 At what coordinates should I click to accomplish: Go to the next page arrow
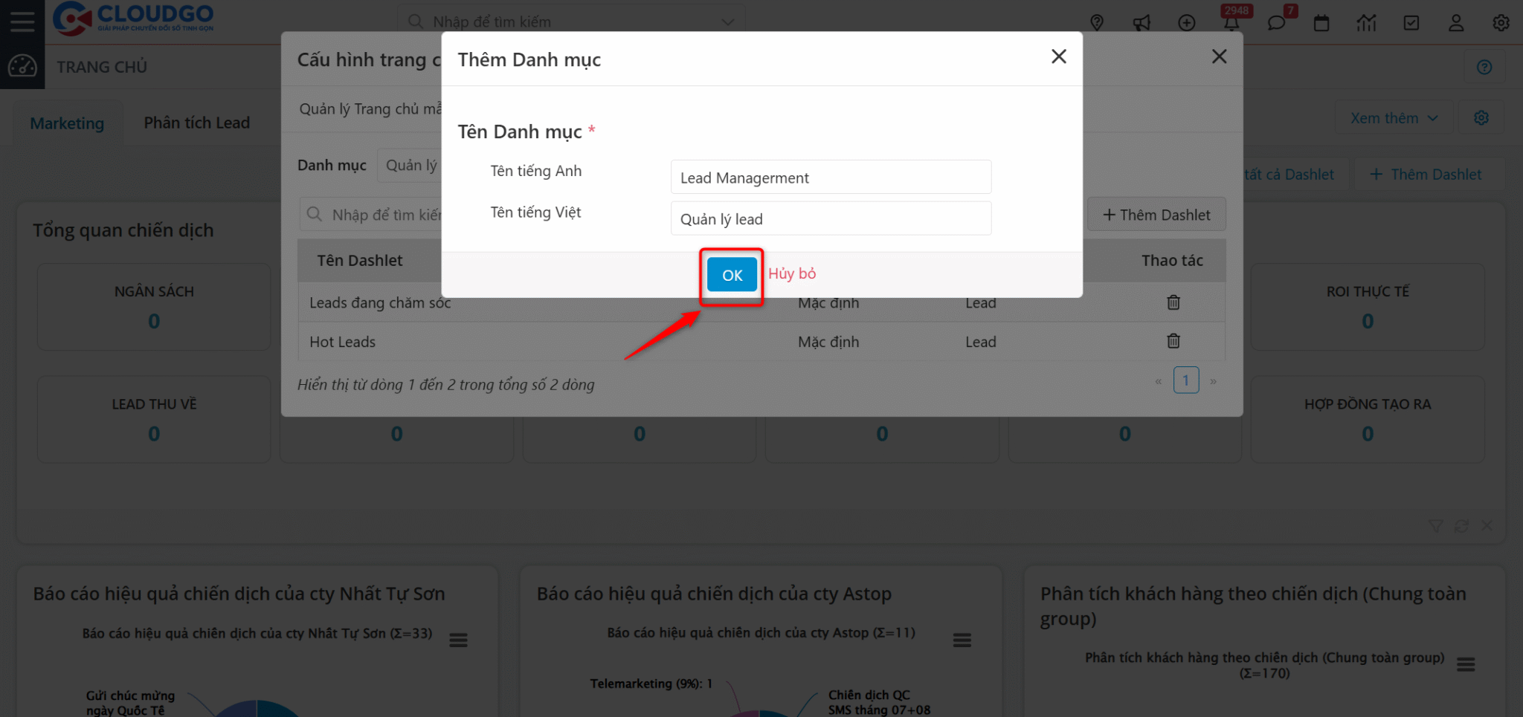click(1213, 381)
